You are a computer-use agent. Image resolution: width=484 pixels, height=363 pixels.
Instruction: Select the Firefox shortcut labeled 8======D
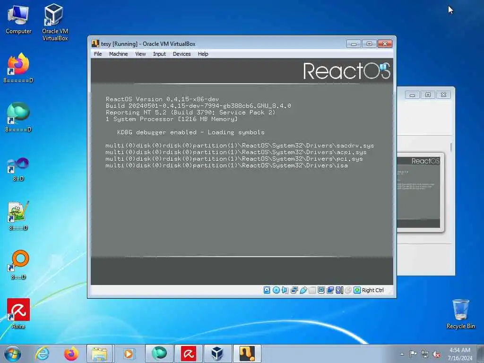coord(18,68)
